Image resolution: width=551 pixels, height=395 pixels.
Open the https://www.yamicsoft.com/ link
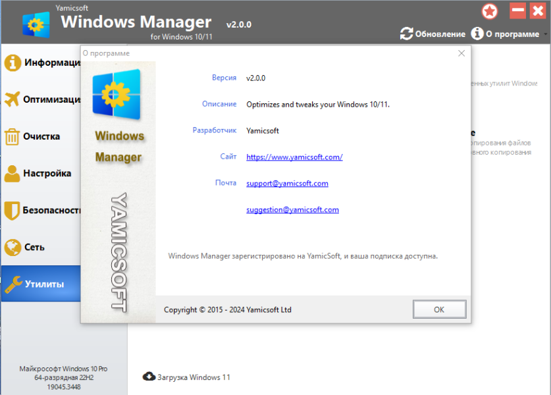(x=294, y=157)
